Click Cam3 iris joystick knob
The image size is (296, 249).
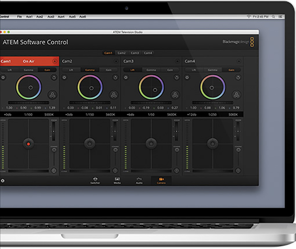pyautogui.click(x=151, y=144)
